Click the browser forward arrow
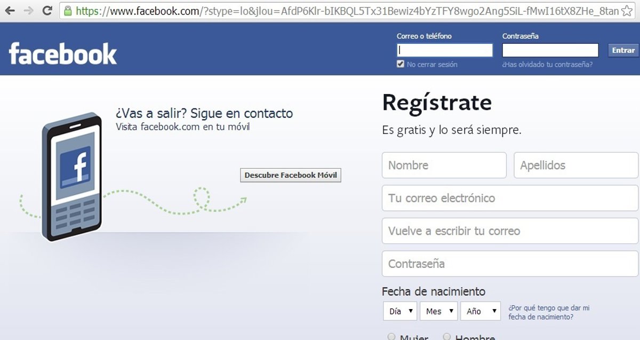Screen dimensions: 640x340 [x=28, y=11]
